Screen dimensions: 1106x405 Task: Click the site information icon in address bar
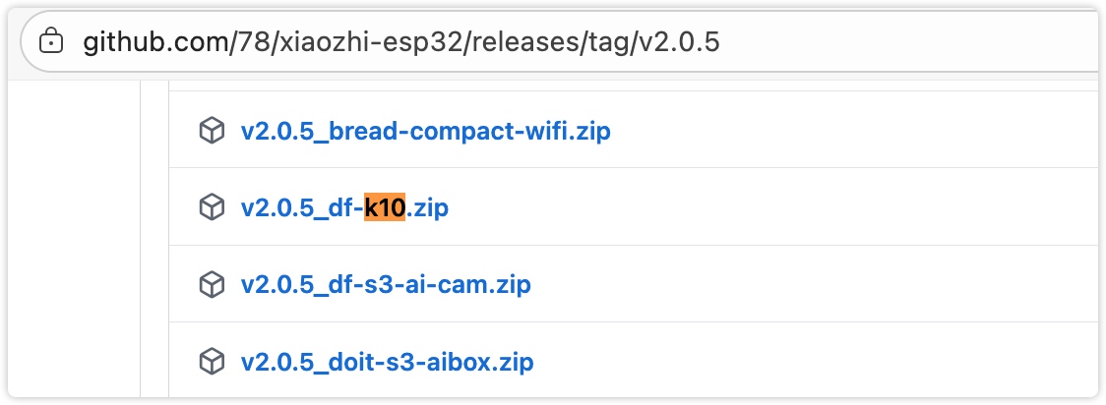coord(51,42)
